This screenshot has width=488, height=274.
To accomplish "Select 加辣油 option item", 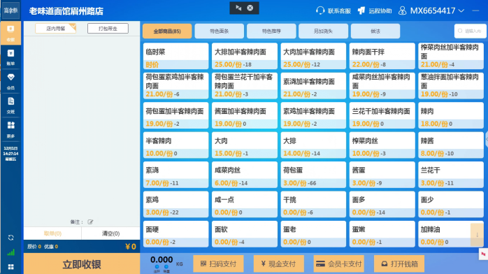I will point(451,234).
